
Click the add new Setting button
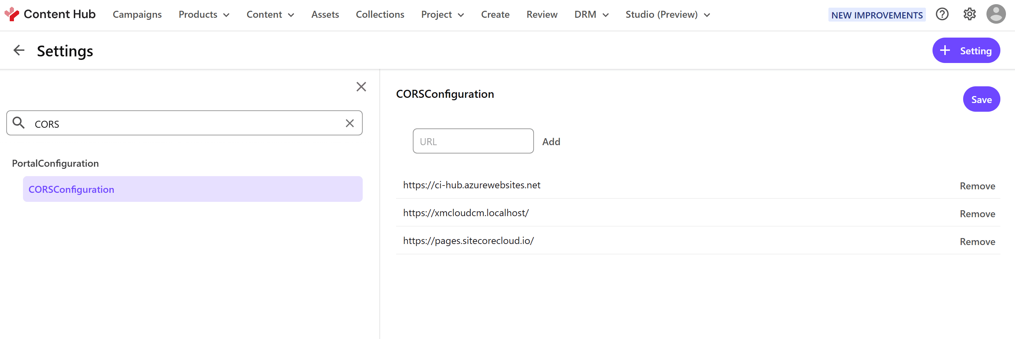point(966,50)
